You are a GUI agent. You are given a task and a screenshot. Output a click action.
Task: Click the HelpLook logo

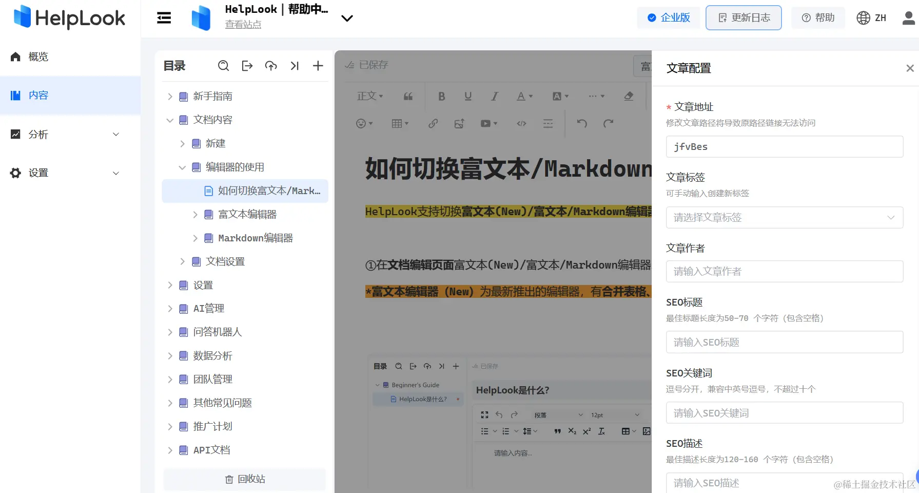69,17
